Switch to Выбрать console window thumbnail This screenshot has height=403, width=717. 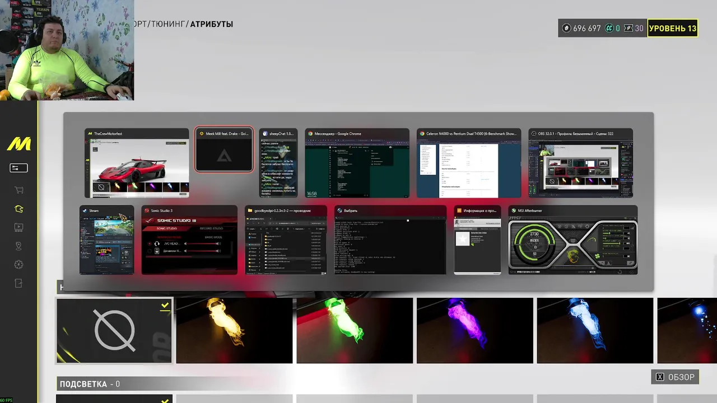[390, 240]
